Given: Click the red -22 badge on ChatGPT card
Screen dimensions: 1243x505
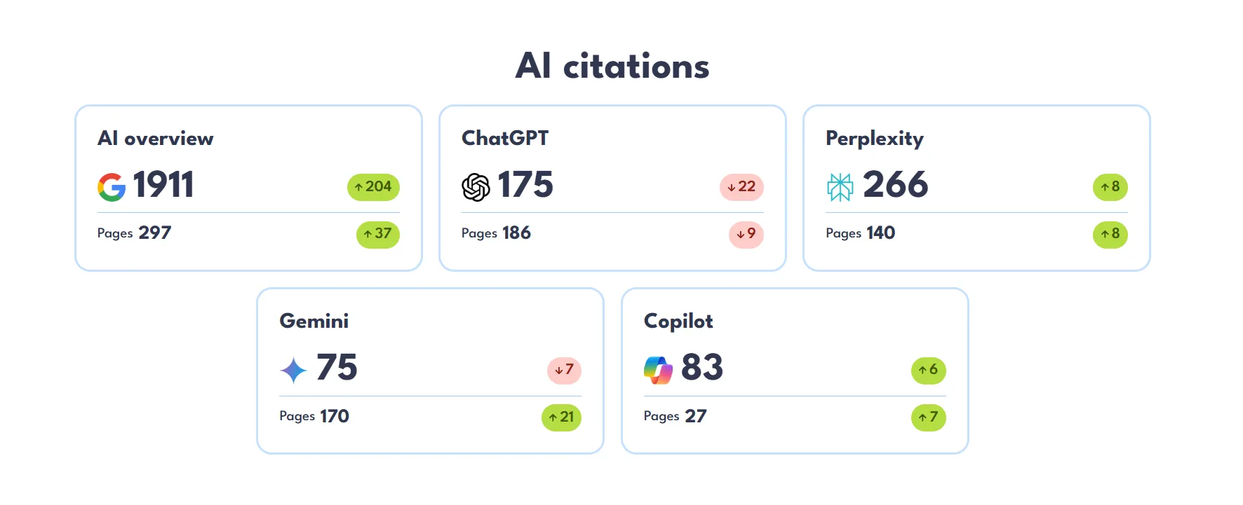Looking at the screenshot, I should point(741,187).
